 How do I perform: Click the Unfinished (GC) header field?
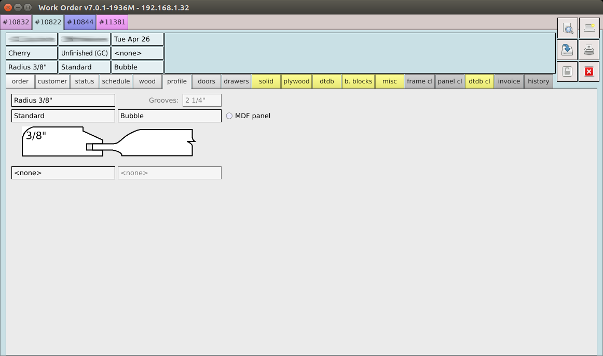point(84,53)
